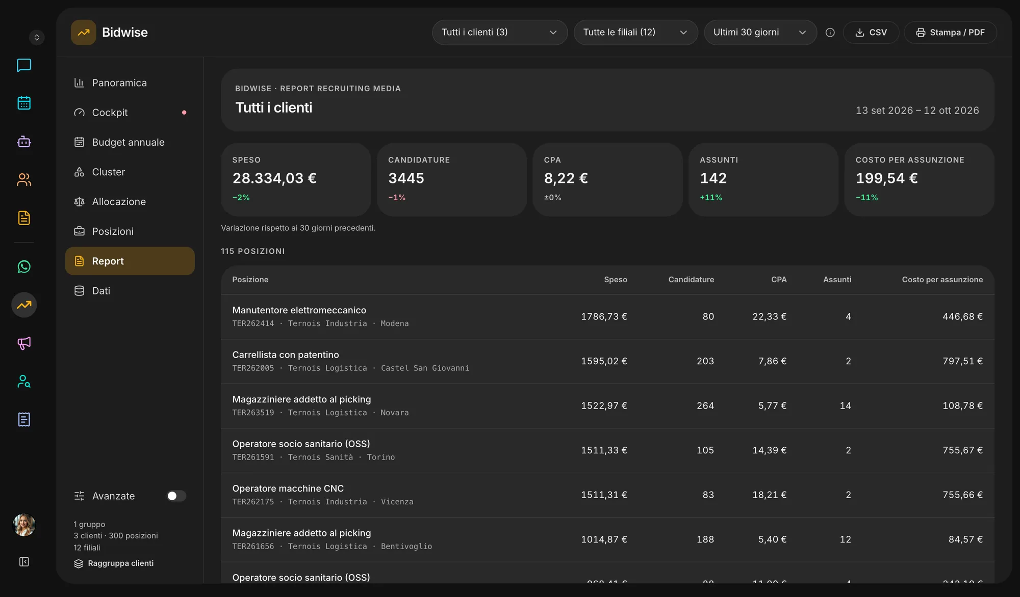Viewport: 1020px width, 597px height.
Task: Click the COSTO PER ASSUNZIONE card
Action: pos(919,179)
